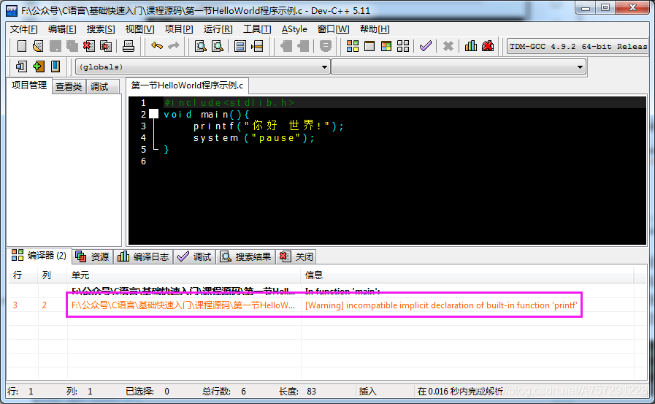
Task: Click the Profile analysis chart icon
Action: (x=471, y=46)
